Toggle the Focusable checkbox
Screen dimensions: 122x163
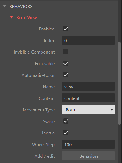66,63
